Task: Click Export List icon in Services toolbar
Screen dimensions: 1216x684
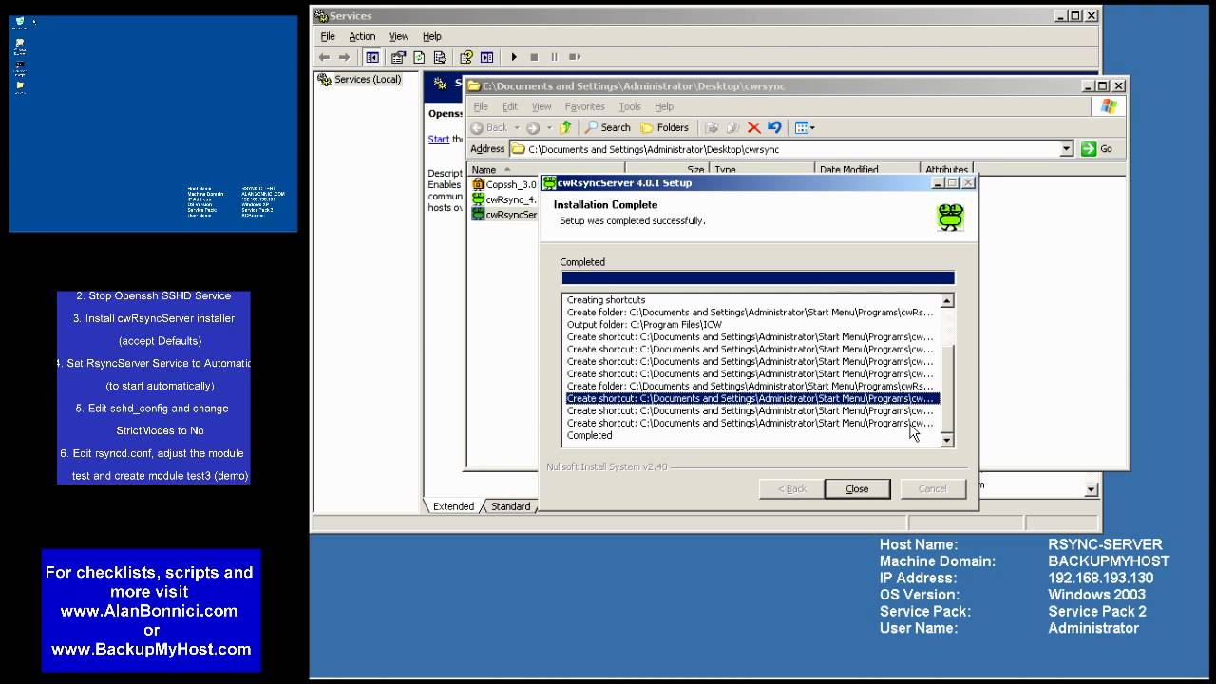Action: (439, 57)
